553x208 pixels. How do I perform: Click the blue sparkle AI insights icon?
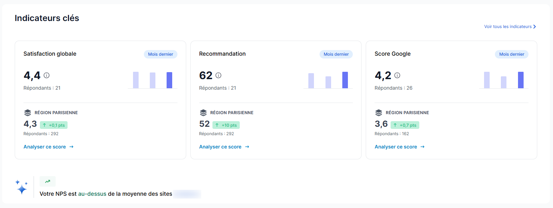[21, 187]
